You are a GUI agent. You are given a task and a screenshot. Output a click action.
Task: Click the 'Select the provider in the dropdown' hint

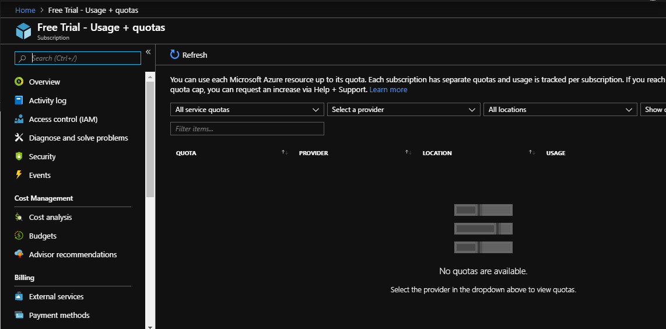coord(483,290)
